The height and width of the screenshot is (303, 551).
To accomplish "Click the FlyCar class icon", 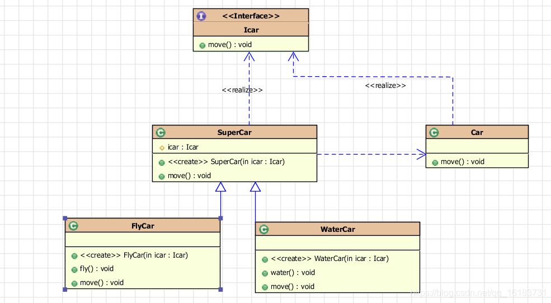I will (x=73, y=226).
